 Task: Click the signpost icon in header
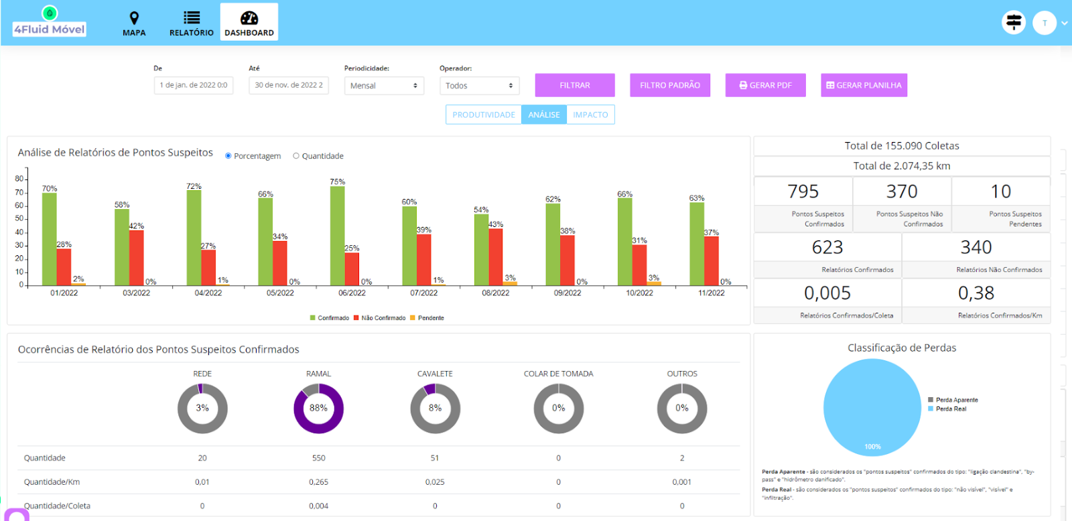tap(1014, 23)
